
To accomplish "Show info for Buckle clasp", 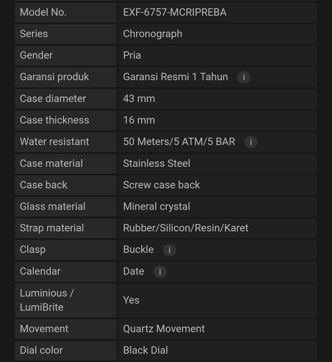I will click(x=169, y=250).
